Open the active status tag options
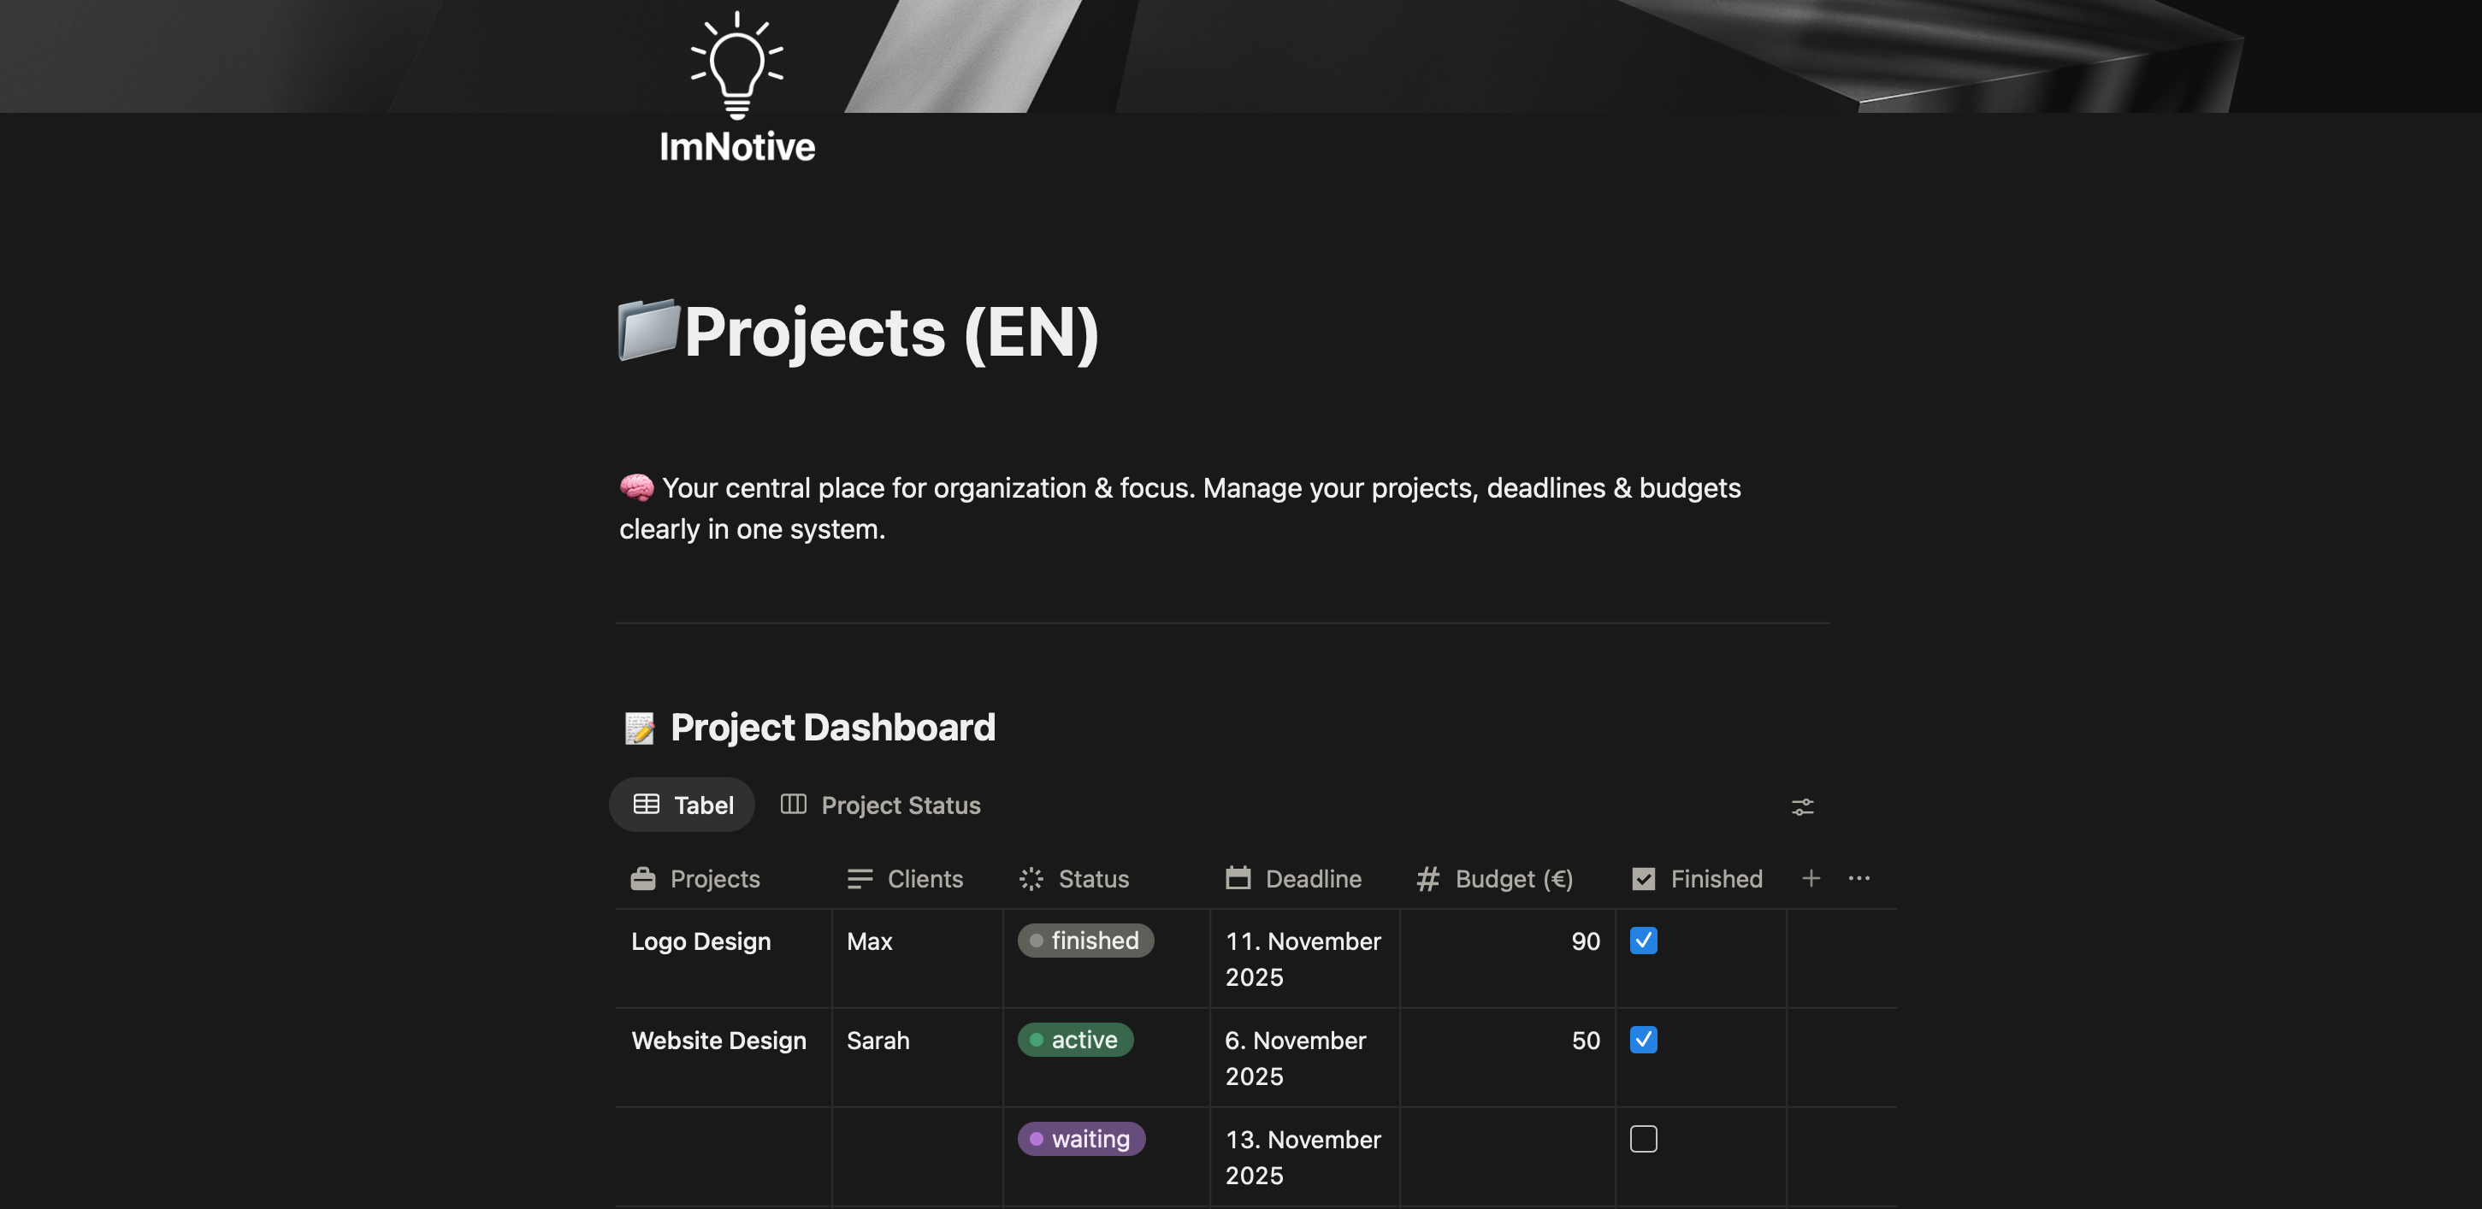The width and height of the screenshot is (2482, 1209). 1074,1040
